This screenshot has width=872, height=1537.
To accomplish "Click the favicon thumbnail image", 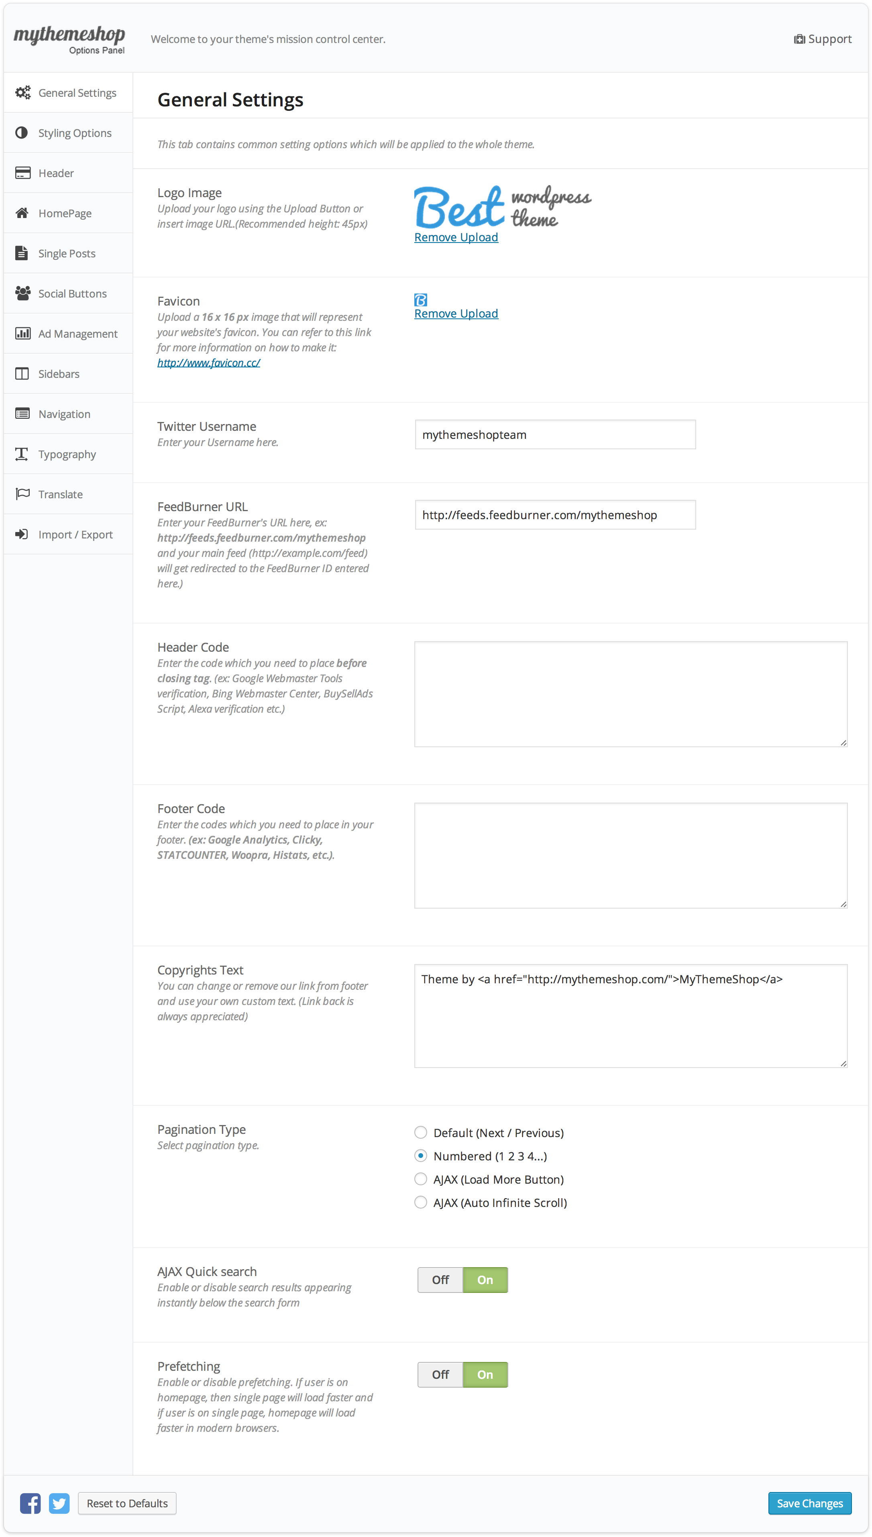I will pyautogui.click(x=420, y=300).
